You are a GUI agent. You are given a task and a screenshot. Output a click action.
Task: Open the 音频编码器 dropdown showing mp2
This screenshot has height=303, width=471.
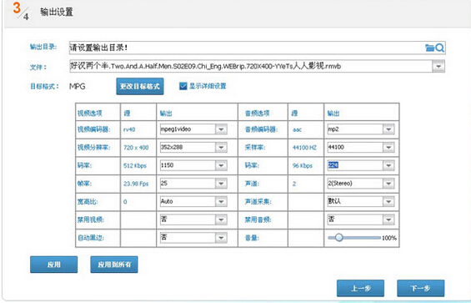click(x=388, y=129)
